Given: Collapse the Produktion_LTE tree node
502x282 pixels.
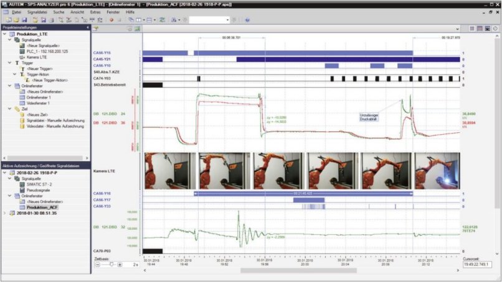Looking at the screenshot, I should point(5,34).
